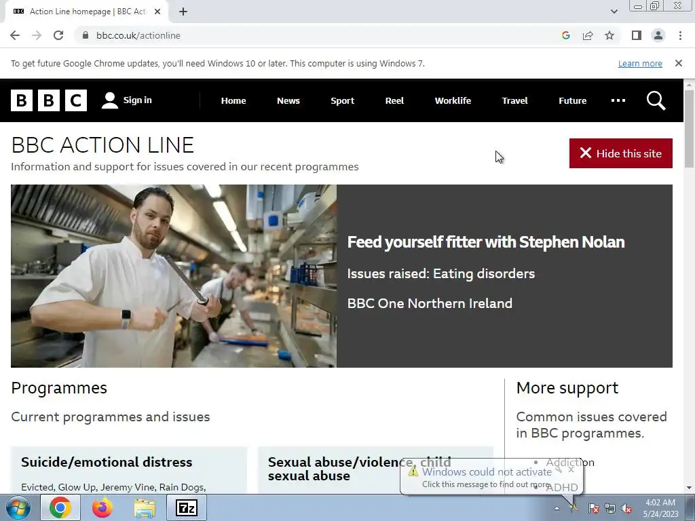Bookmark this page with the star

coord(609,35)
